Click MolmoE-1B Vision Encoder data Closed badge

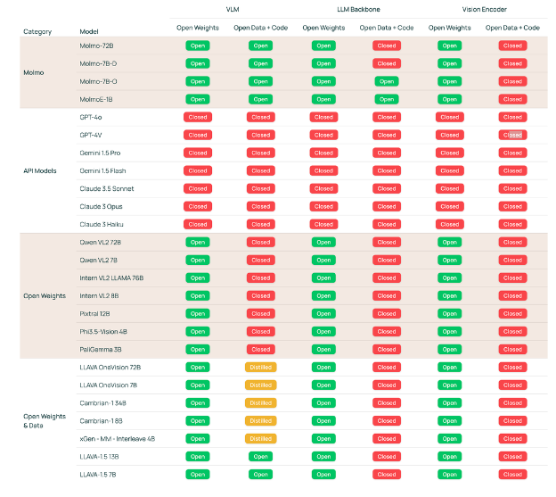[512, 99]
